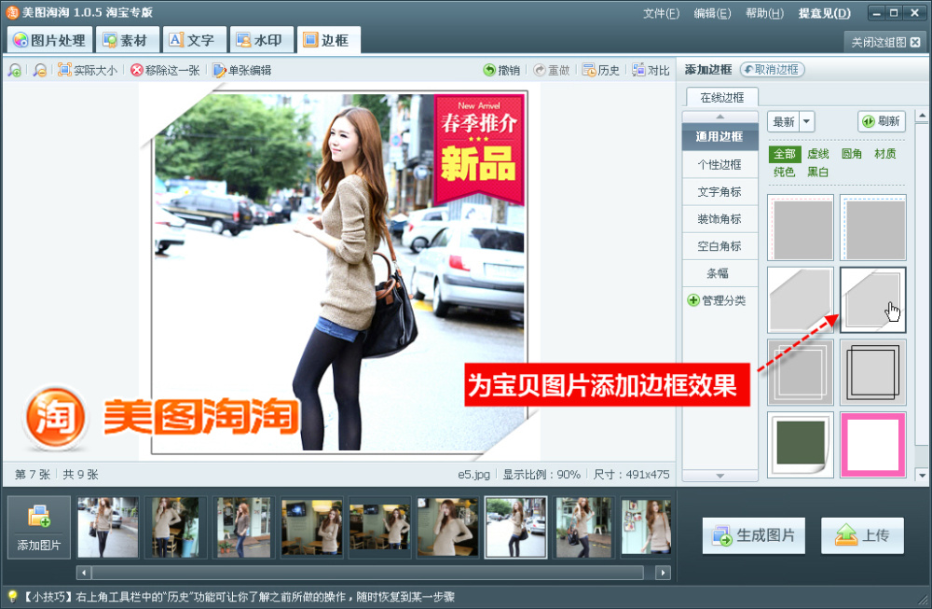
Task: Switch to 水印 watermark tab
Action: 260,40
